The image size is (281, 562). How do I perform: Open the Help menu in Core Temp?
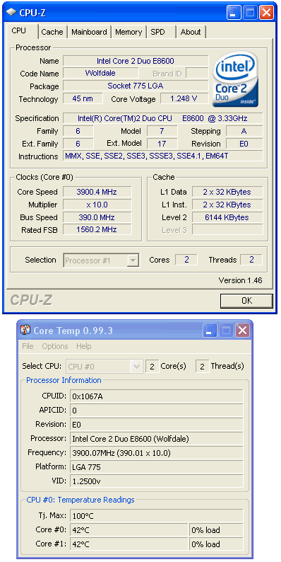pyautogui.click(x=83, y=346)
